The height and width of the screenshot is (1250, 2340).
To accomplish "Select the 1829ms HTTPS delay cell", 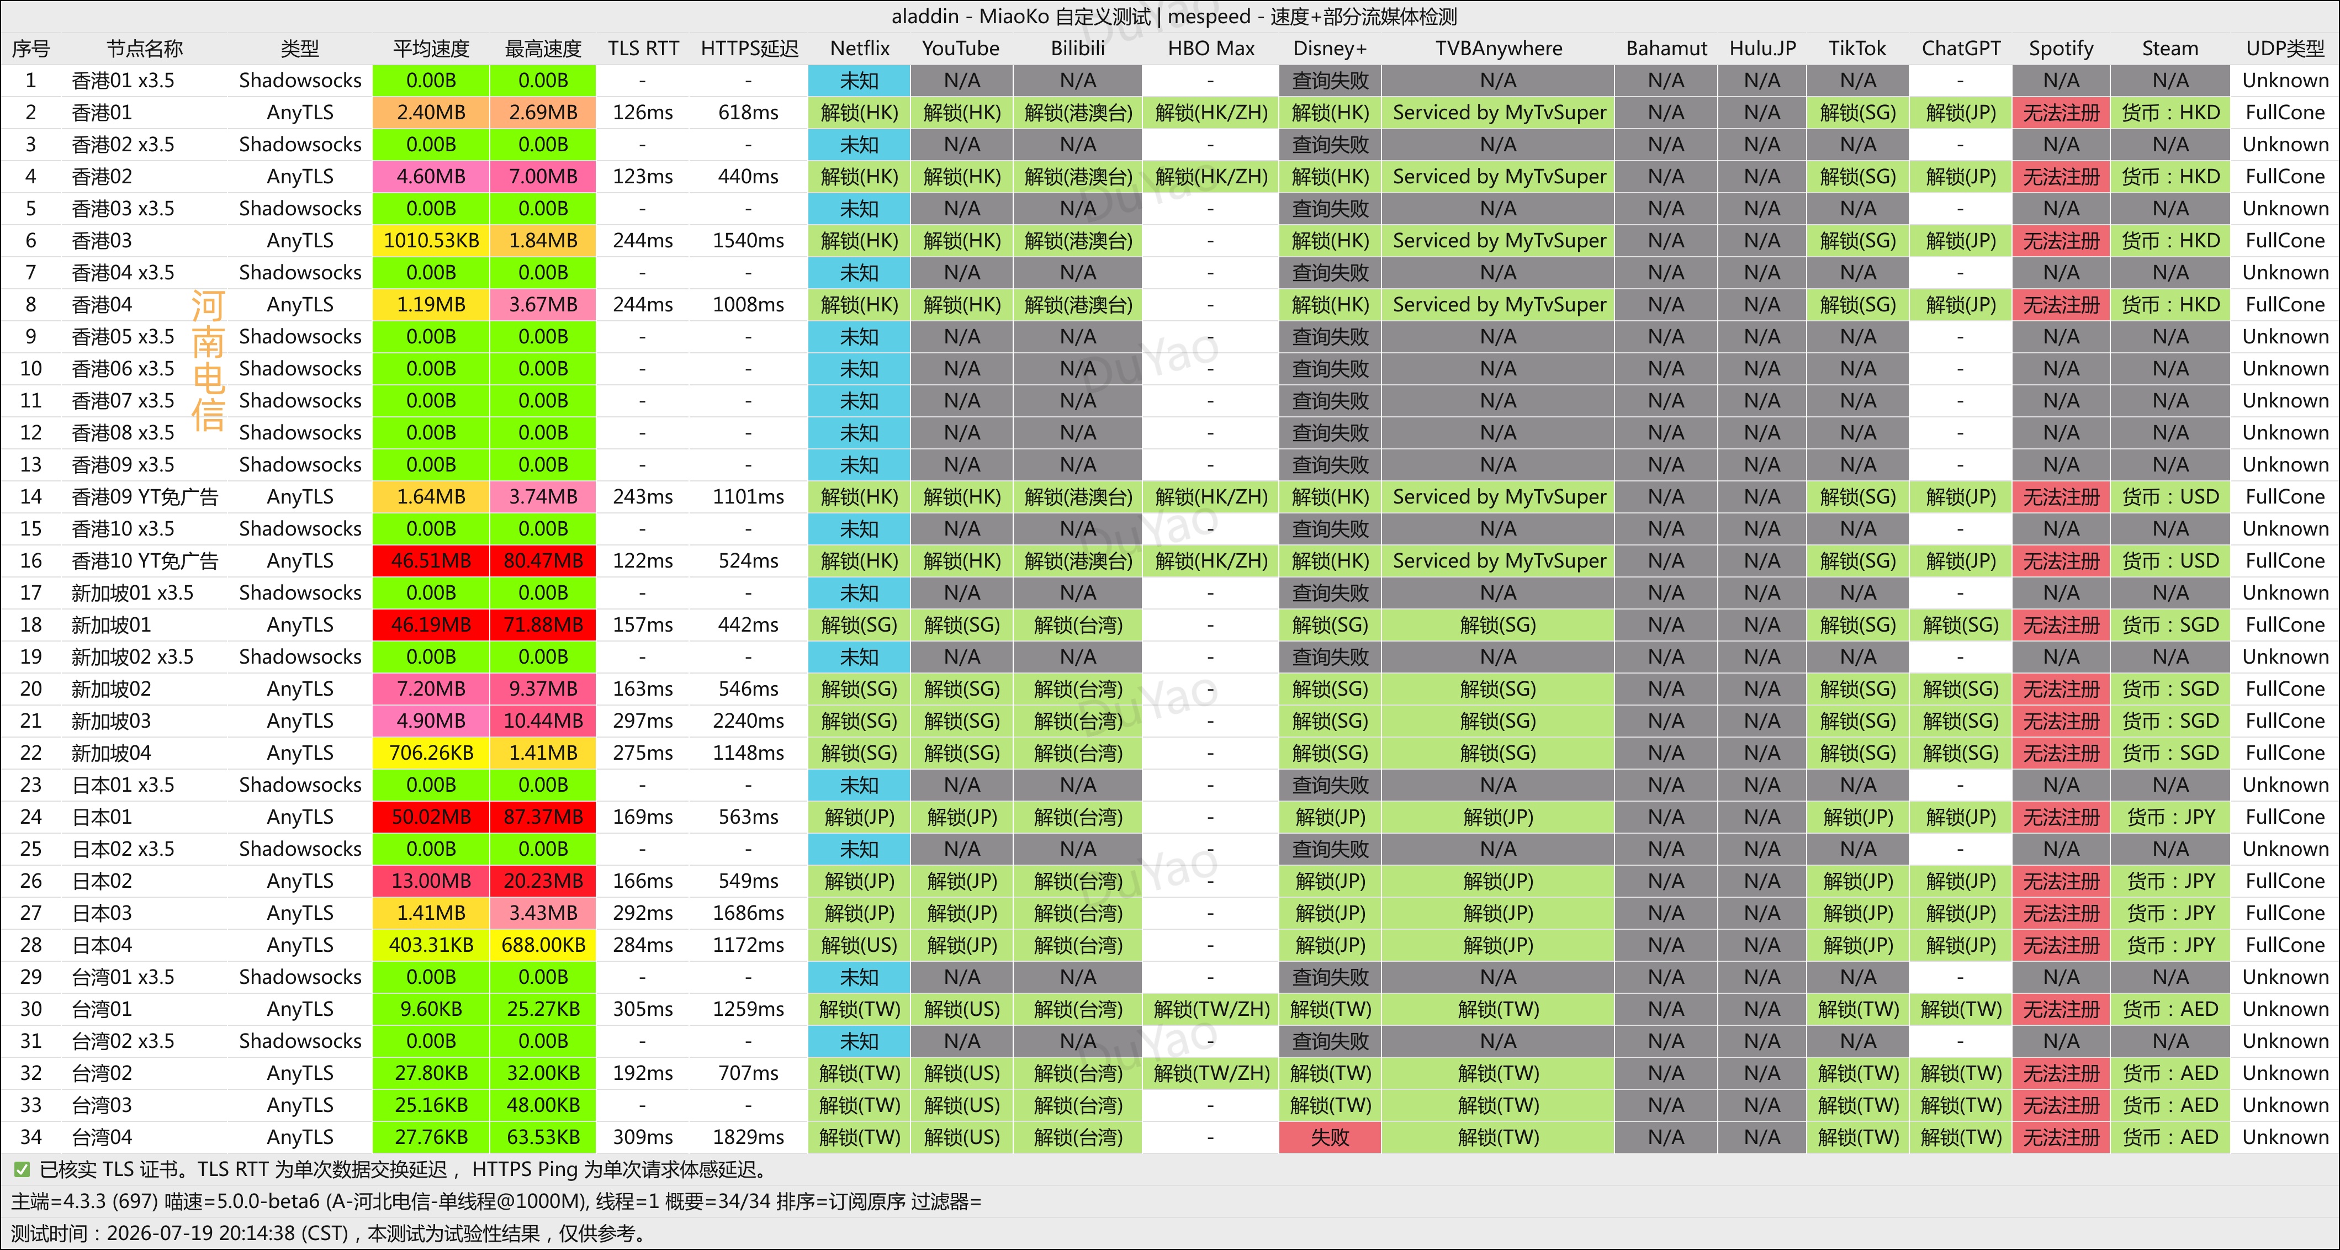I will click(749, 1137).
